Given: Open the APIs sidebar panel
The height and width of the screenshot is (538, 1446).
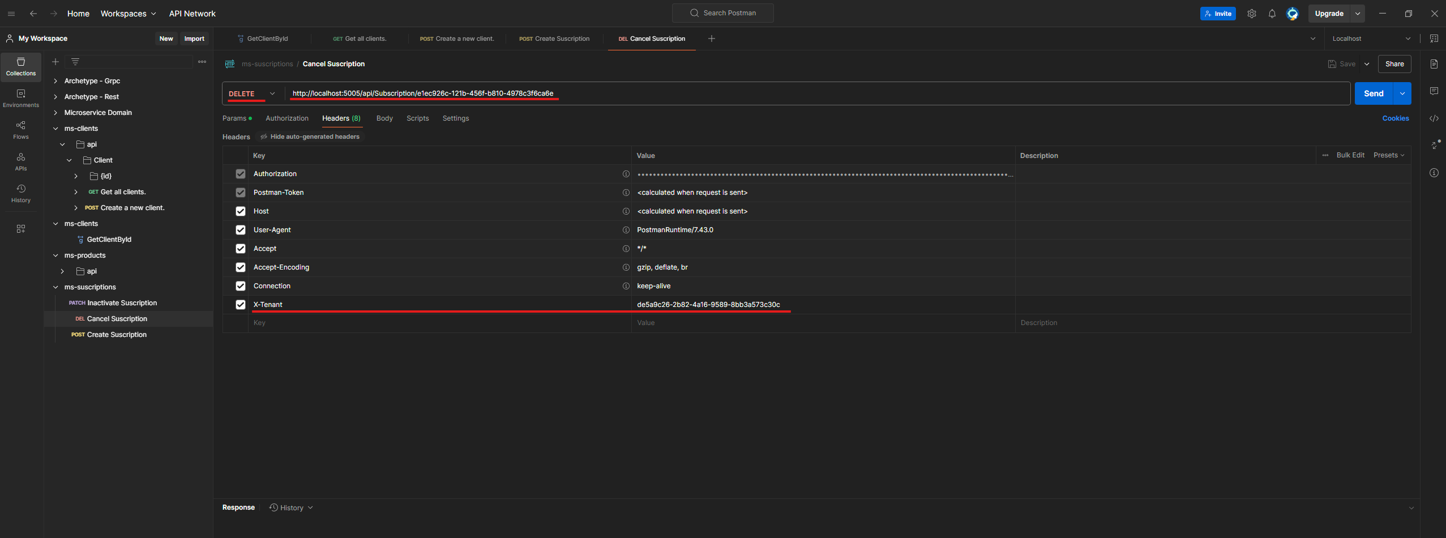Looking at the screenshot, I should coord(21,161).
